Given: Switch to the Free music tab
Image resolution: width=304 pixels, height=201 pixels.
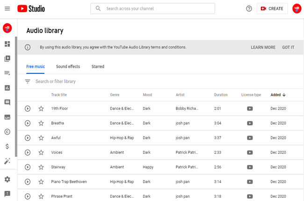Looking at the screenshot, I should point(36,67).
